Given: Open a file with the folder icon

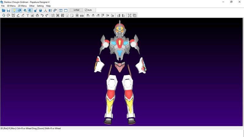Looking at the screenshot, I should (3, 10).
